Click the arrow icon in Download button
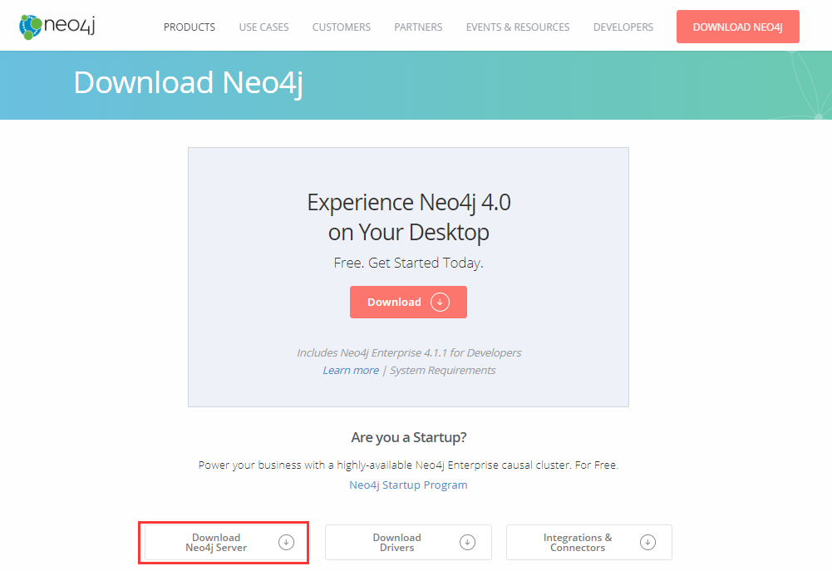 (x=440, y=302)
